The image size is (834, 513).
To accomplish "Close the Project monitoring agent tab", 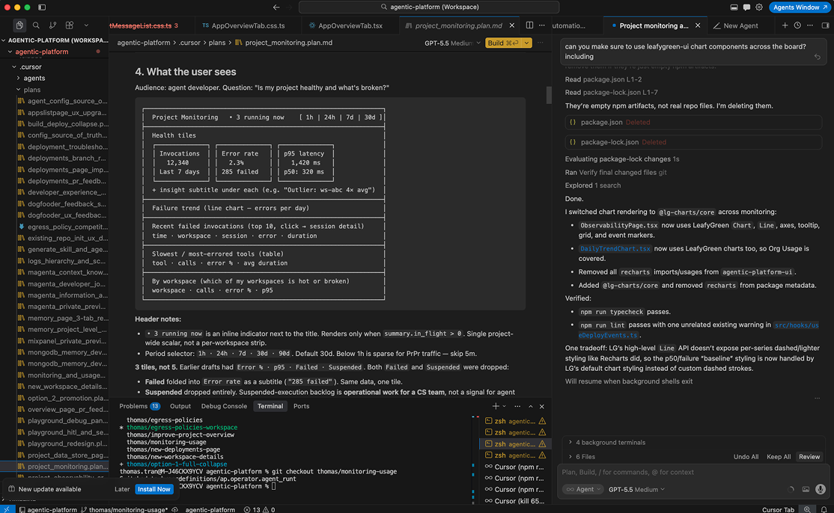I will tap(698, 25).
